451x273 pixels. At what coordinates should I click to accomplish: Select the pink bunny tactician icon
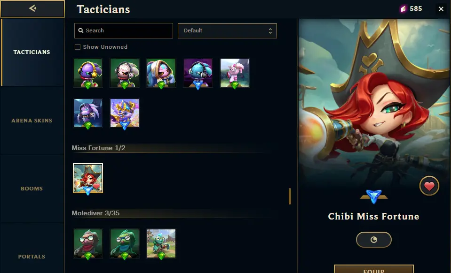pos(235,73)
